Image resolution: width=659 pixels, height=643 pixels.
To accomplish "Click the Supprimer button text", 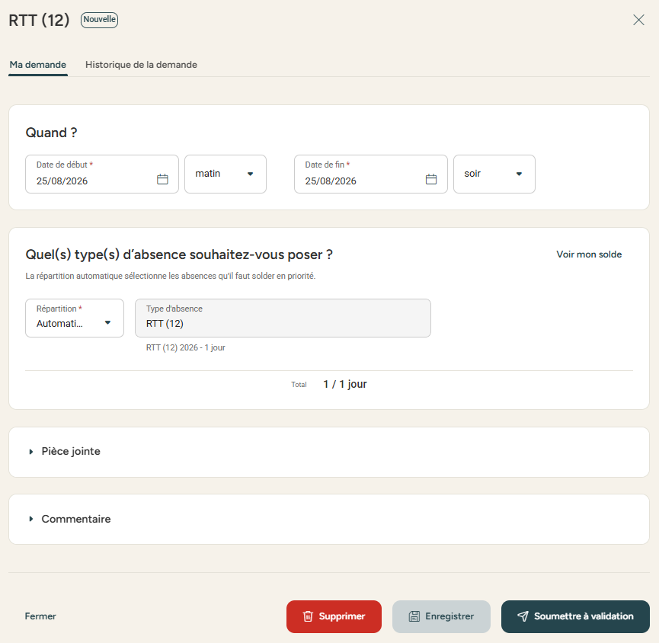I will click(341, 616).
